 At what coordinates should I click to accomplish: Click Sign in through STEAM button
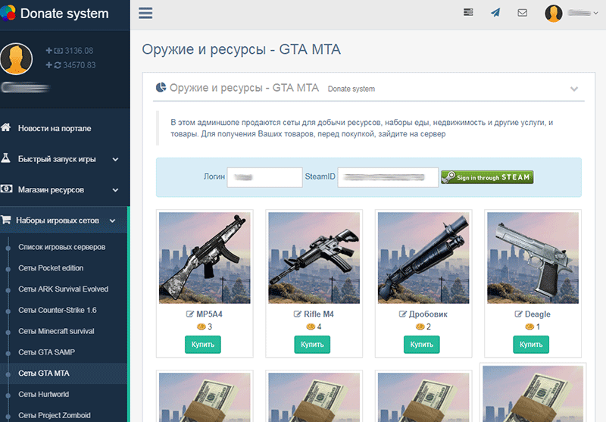[487, 177]
